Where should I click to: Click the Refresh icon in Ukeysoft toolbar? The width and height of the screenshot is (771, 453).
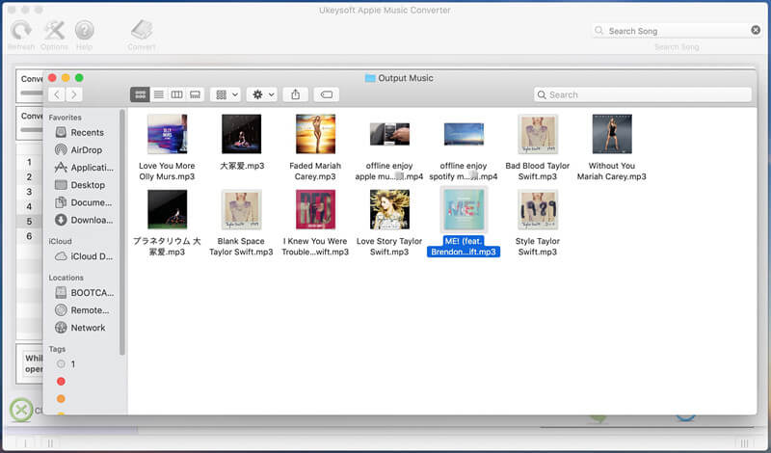pyautogui.click(x=21, y=31)
